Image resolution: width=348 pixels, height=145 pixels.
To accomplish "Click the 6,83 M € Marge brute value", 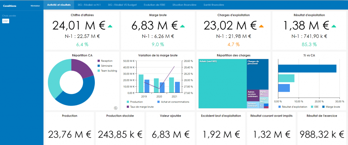I will tap(155, 26).
